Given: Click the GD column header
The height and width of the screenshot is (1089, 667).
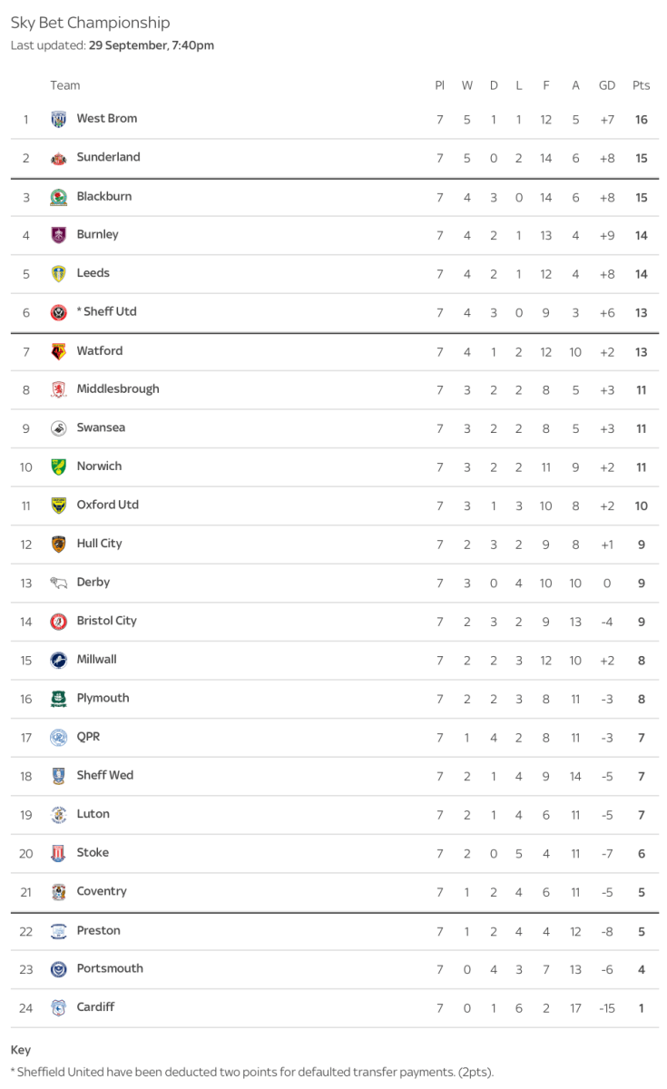Looking at the screenshot, I should tap(607, 85).
